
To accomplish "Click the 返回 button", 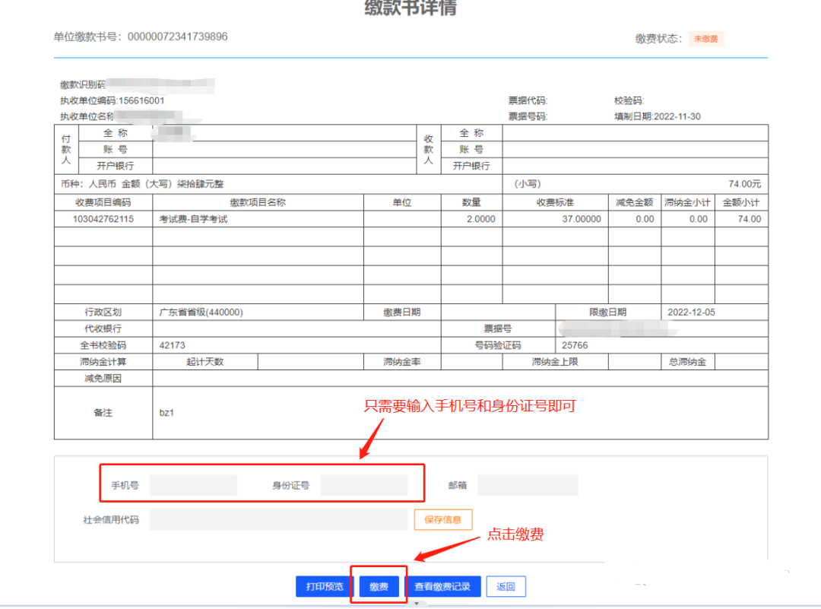I will pos(506,586).
